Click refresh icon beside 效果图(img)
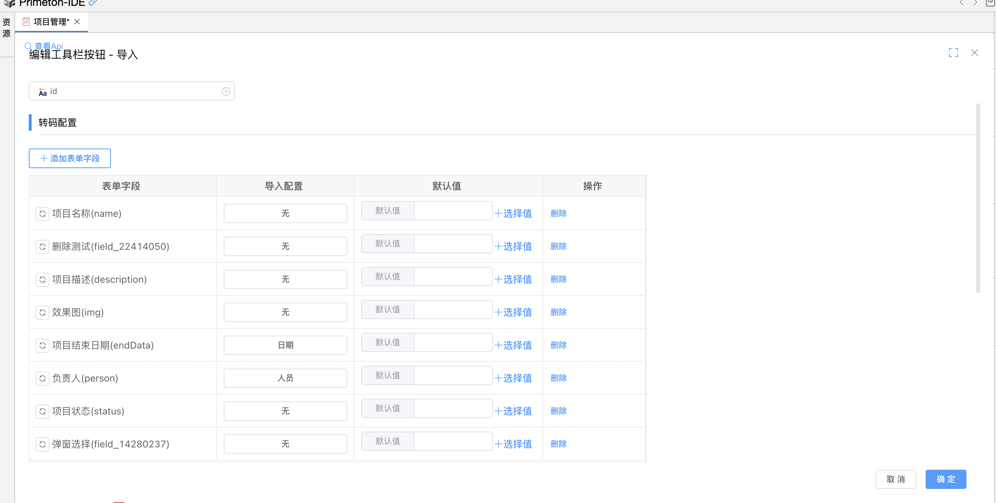Screen dimensions: 996x503 pos(43,312)
